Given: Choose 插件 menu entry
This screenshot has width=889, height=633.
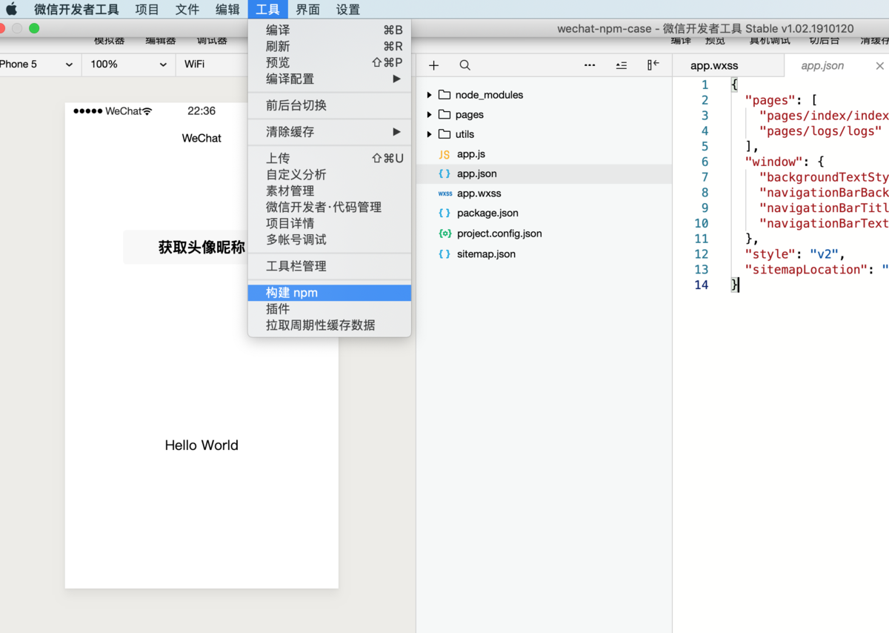Looking at the screenshot, I should pyautogui.click(x=330, y=309).
